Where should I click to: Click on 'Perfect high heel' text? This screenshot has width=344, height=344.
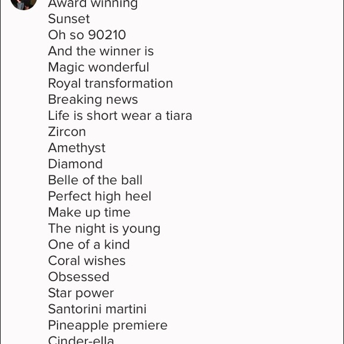click(x=100, y=196)
